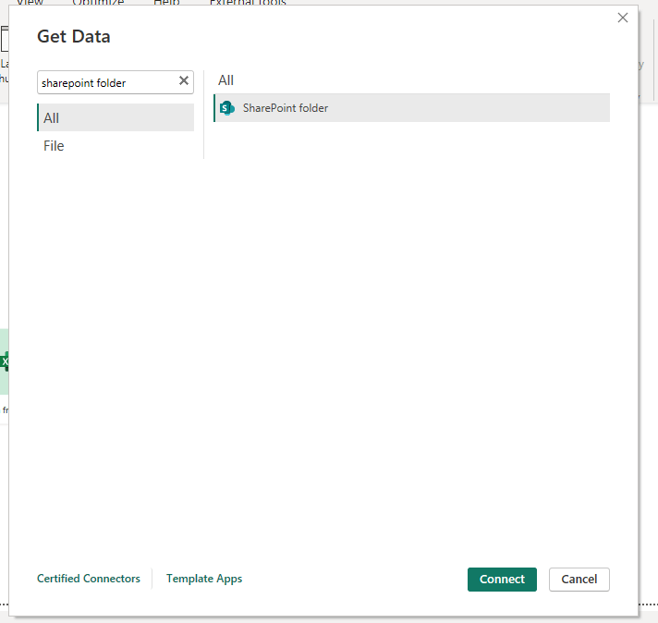The width and height of the screenshot is (658, 623).
Task: Click the partially hidden ribbon icon at top-left
Action: click(x=4, y=39)
